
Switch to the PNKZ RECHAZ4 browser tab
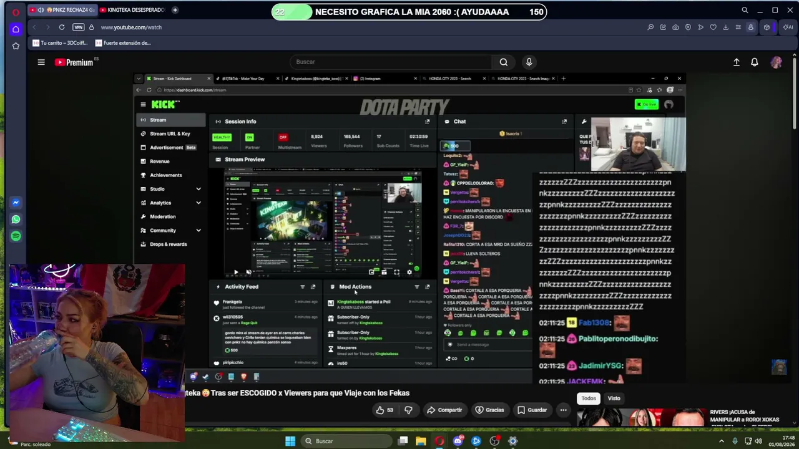(62, 10)
